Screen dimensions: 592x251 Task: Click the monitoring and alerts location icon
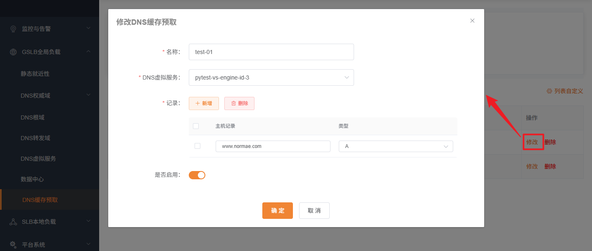pyautogui.click(x=13, y=29)
